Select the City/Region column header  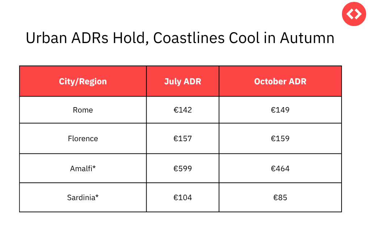click(83, 81)
